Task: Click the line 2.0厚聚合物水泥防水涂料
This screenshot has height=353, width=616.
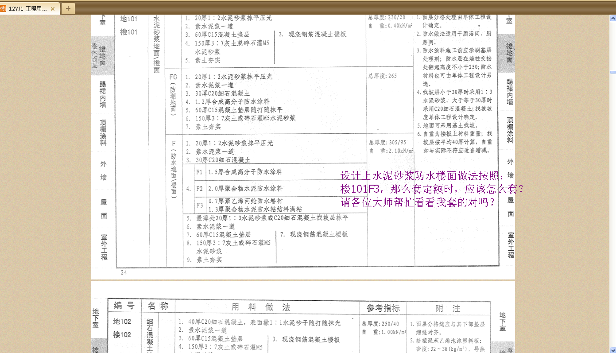Action: [x=245, y=189]
